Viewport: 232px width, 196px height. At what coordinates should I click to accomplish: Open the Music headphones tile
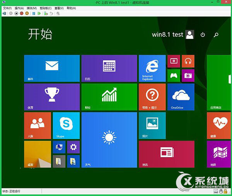pyautogui.click(x=188, y=61)
